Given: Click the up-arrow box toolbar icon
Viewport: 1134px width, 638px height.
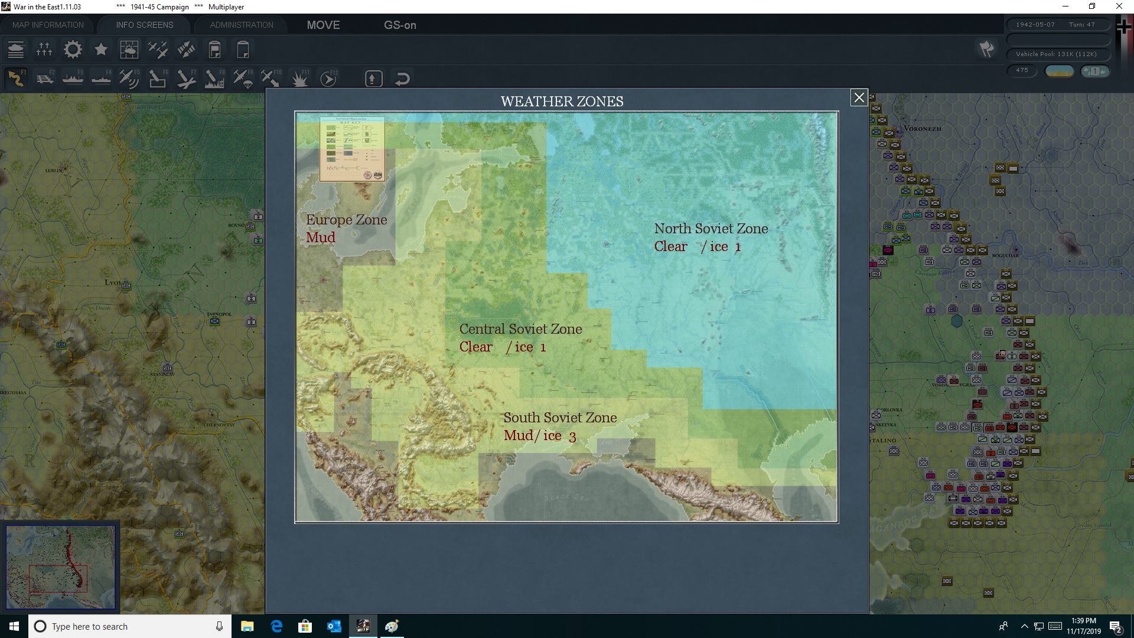Looking at the screenshot, I should 373,79.
